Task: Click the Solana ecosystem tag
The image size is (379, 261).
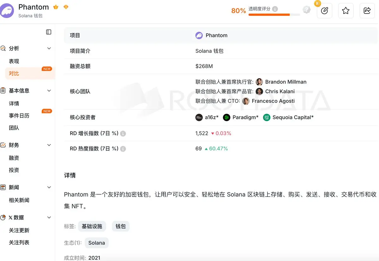Action: coord(96,243)
